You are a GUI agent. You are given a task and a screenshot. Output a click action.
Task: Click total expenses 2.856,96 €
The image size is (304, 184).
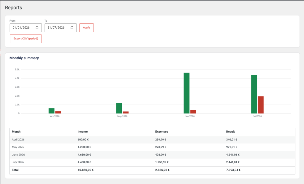pos(162,170)
